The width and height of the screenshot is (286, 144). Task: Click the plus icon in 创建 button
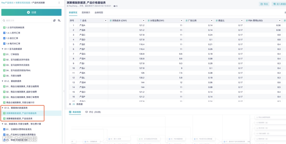point(28,12)
